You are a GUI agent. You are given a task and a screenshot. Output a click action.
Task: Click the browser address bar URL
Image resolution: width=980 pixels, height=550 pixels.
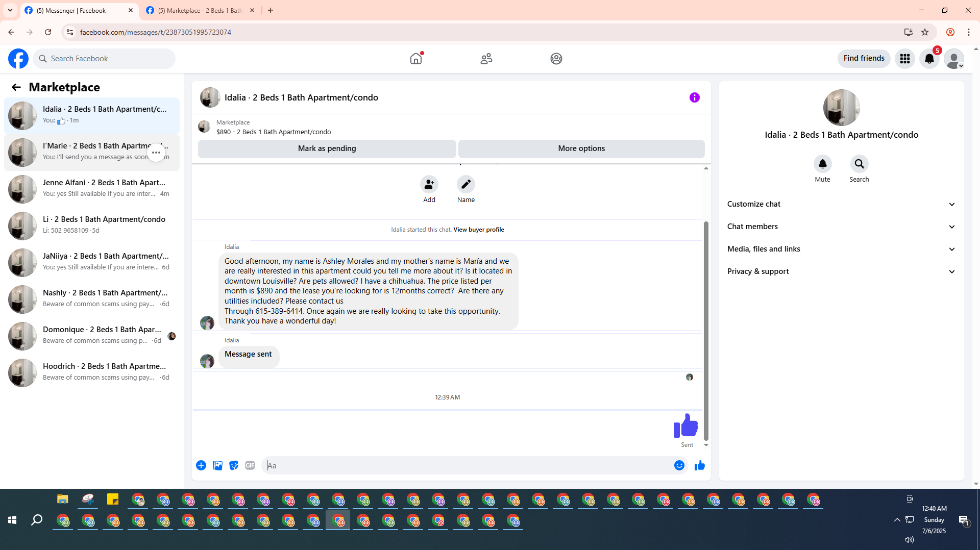(x=156, y=32)
